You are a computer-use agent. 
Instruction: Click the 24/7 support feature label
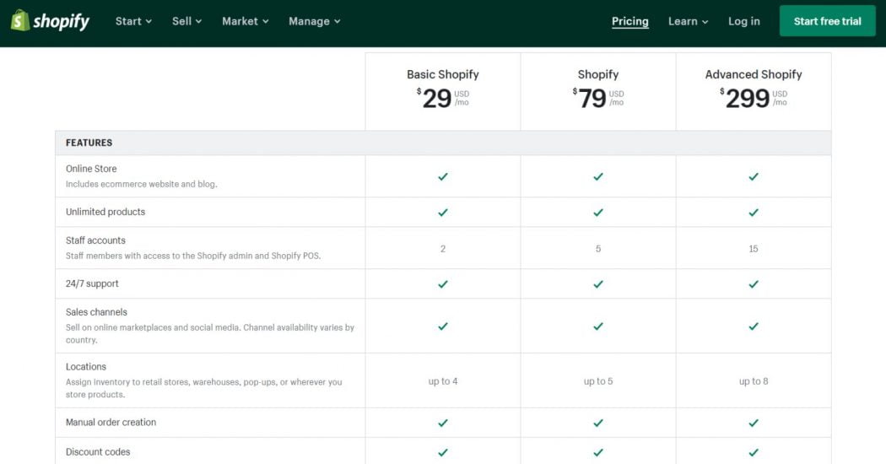tap(92, 283)
